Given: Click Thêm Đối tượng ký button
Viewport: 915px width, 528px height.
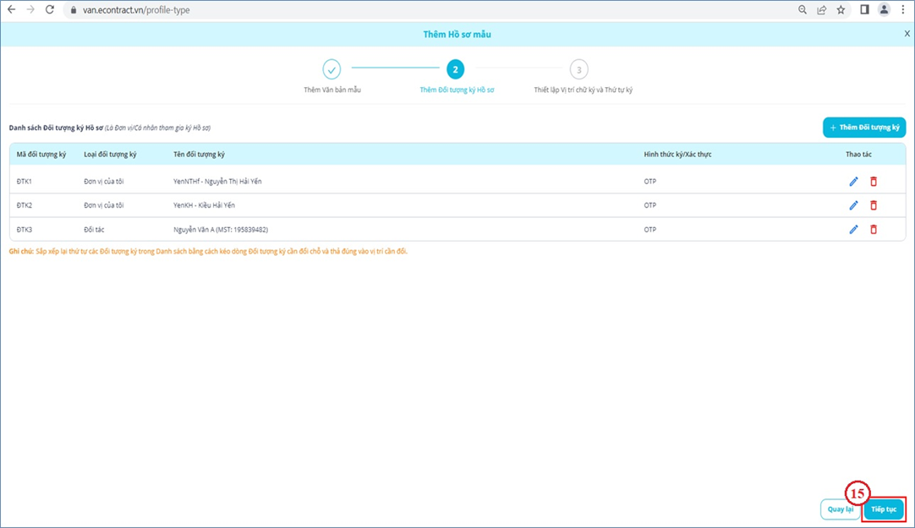Looking at the screenshot, I should point(863,128).
